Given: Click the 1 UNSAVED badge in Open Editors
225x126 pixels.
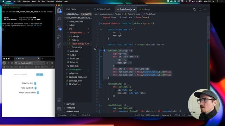Looking at the screenshot, I should 86,14.
